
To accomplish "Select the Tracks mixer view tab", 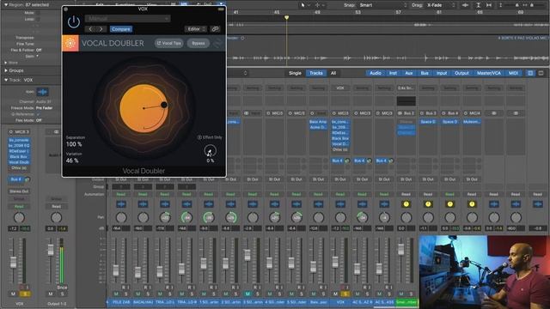I will click(316, 73).
